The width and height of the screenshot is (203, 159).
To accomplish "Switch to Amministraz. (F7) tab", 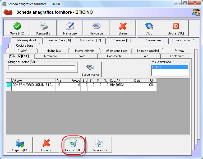I will [90, 40].
